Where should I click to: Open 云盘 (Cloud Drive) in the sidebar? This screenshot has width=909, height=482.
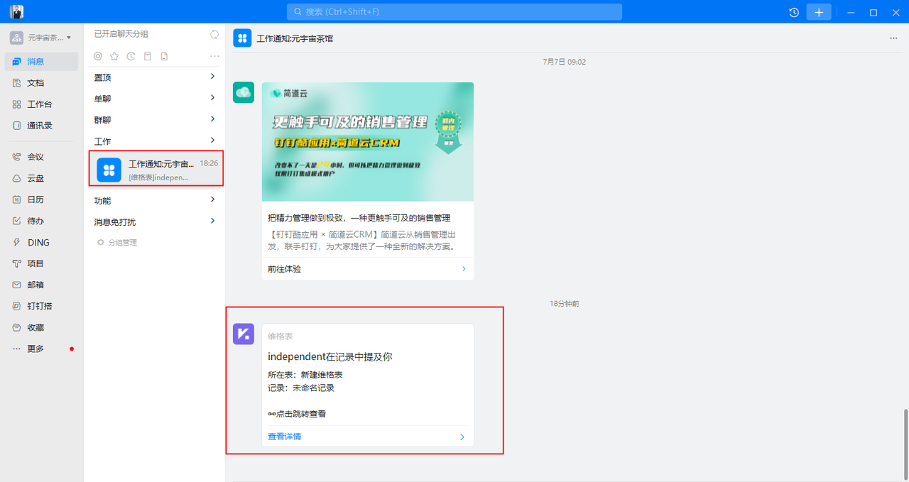point(42,178)
